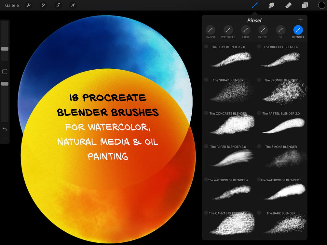The width and height of the screenshot is (327, 245).
Task: Toggle checkmark on The CLAY BLENDER 2.0
Action: click(x=206, y=47)
